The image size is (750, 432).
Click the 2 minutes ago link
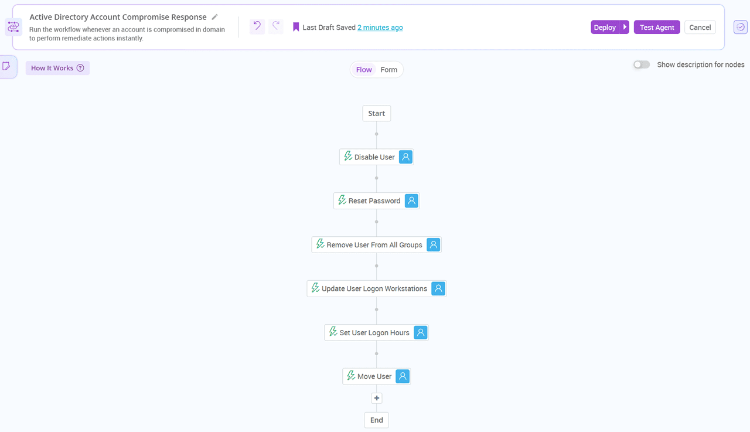380,26
